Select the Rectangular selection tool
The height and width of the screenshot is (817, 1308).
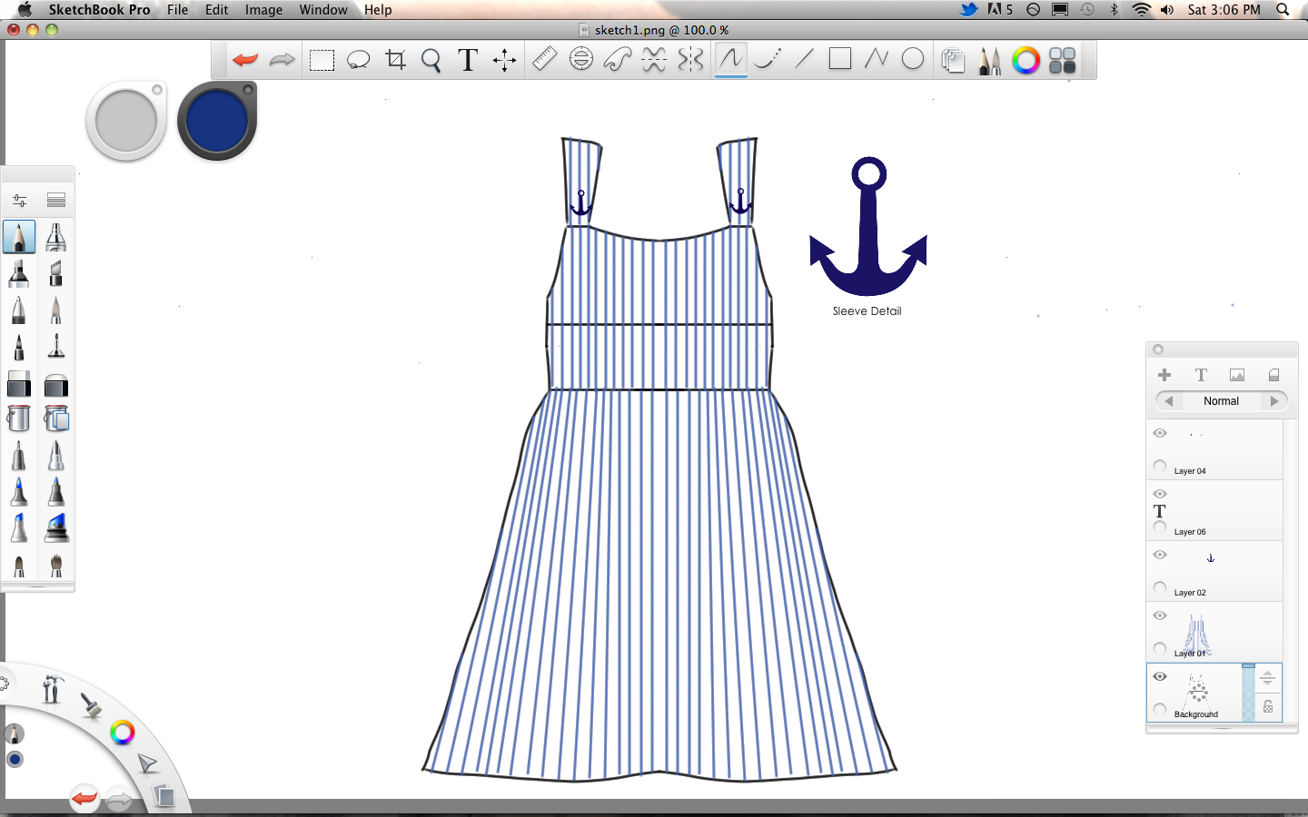[x=322, y=61]
